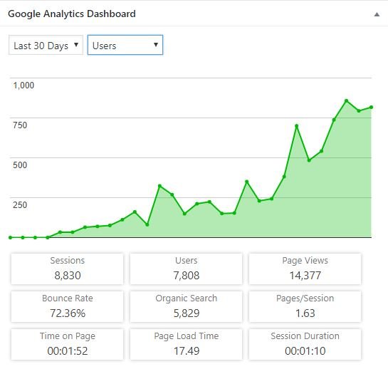Click the Users 7,808 stat card

(x=186, y=269)
